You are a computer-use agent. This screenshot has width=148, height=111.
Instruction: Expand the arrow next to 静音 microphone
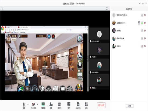[x=28, y=104]
